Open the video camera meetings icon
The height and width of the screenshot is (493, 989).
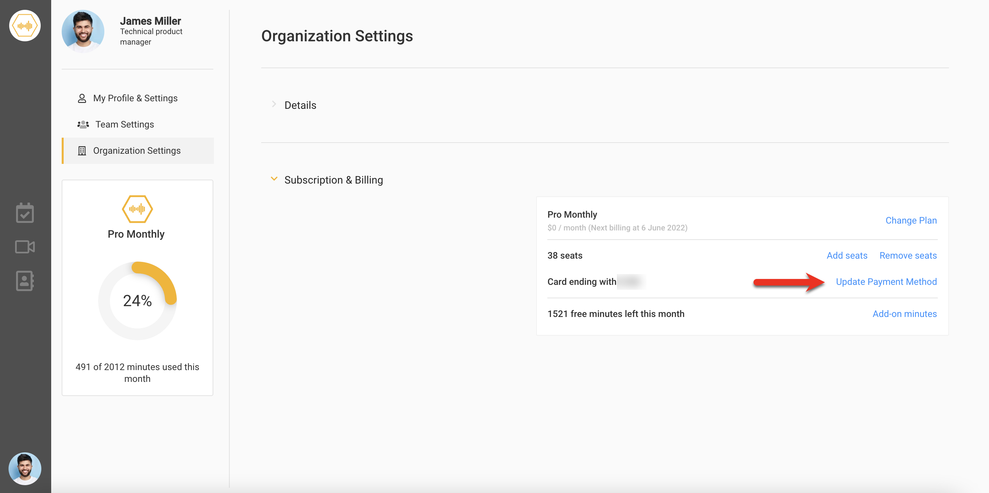(25, 247)
